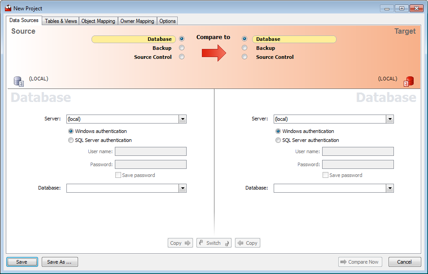Expand the target Server dropdown
This screenshot has height=274, width=428.
click(x=389, y=119)
